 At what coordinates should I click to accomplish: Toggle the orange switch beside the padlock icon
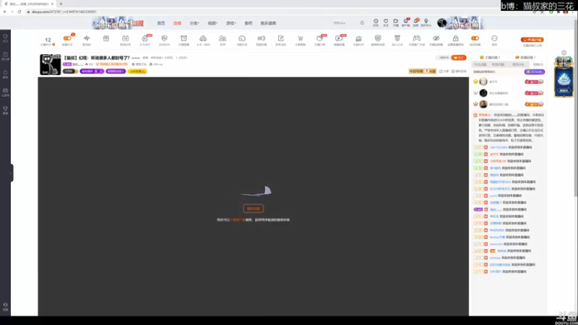point(475,38)
